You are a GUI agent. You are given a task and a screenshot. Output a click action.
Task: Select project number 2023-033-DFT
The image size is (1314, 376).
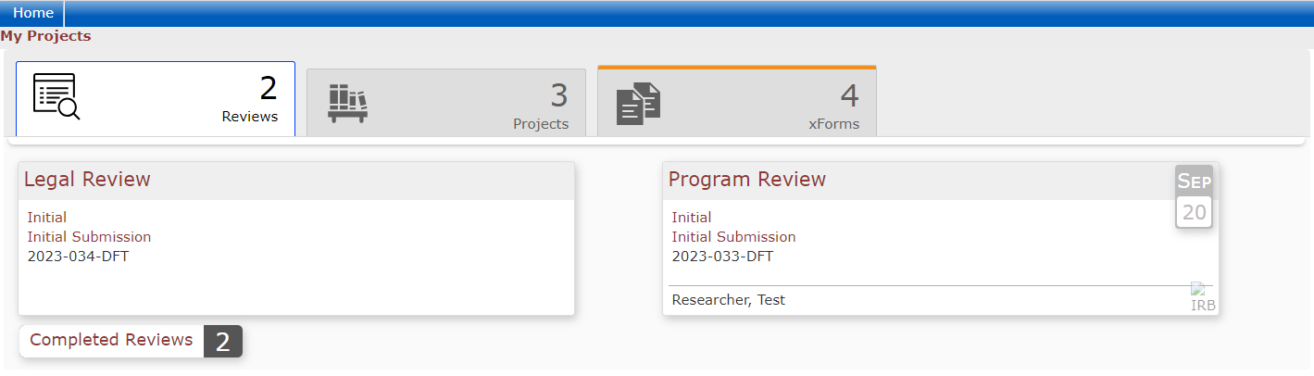722,257
